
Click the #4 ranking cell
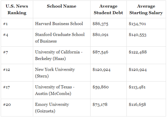click(x=6, y=35)
